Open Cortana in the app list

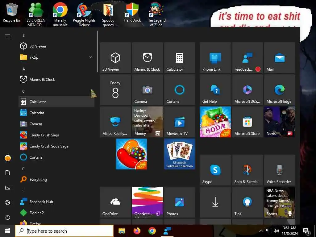[x=56, y=157]
